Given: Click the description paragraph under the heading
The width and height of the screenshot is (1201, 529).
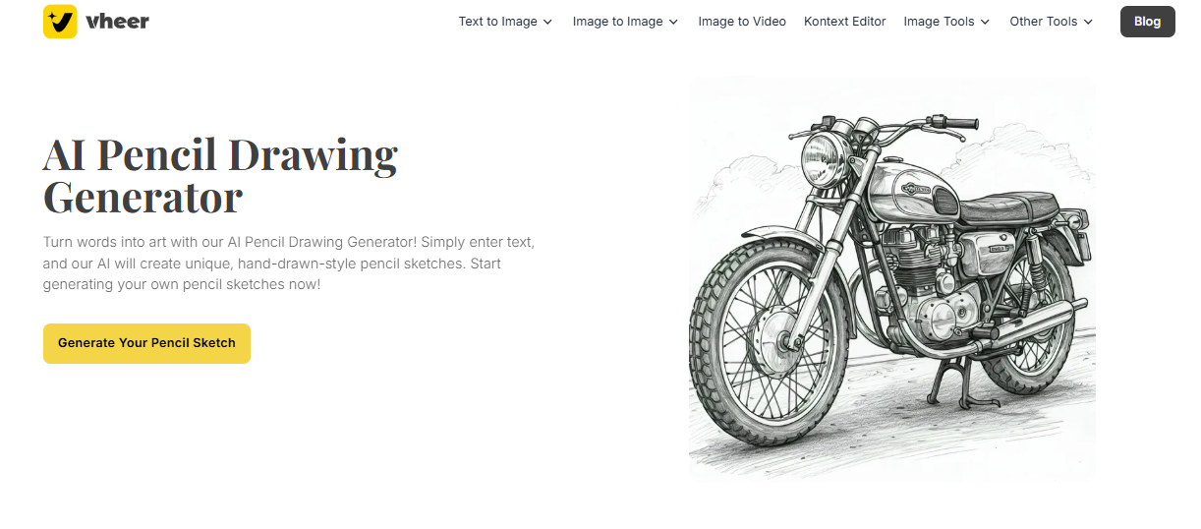Looking at the screenshot, I should coord(289,263).
